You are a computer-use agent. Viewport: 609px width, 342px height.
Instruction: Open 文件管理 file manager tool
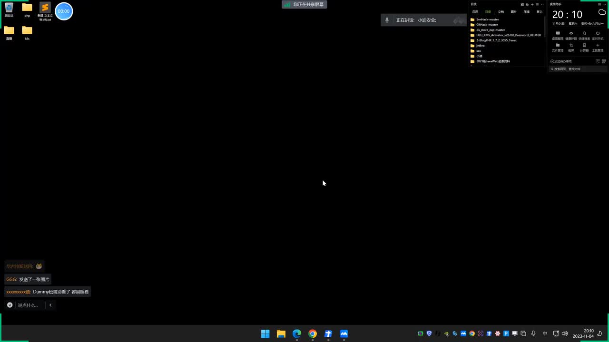558,47
